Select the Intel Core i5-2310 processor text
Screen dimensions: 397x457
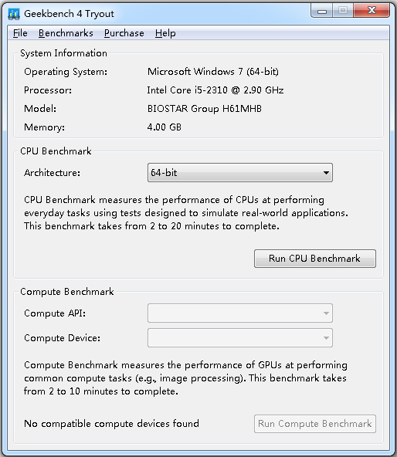(x=215, y=90)
